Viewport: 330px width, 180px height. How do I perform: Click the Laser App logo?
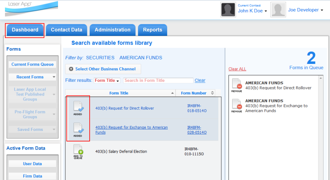(x=31, y=8)
